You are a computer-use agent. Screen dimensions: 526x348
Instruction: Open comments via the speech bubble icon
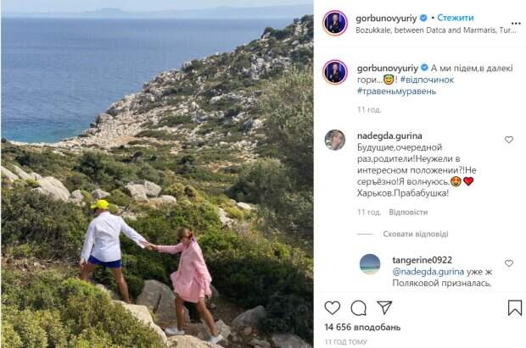tap(358, 307)
